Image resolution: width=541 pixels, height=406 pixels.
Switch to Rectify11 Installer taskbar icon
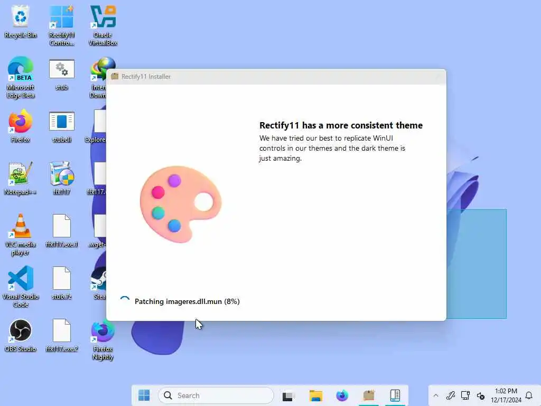368,395
